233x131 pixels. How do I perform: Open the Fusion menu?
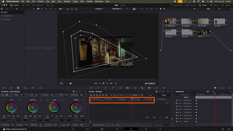click(75, 1)
